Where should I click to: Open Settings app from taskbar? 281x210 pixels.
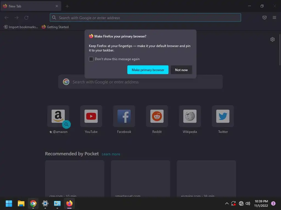[x=45, y=203]
